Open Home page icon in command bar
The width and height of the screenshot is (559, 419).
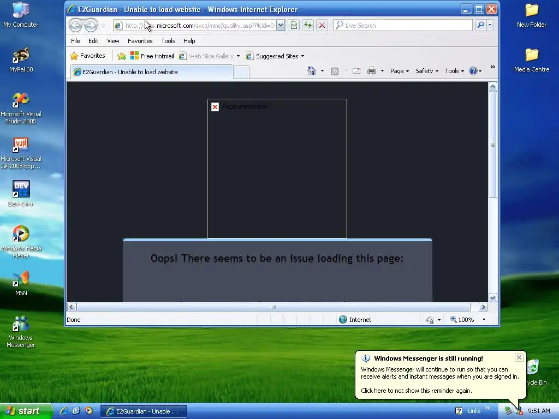312,71
